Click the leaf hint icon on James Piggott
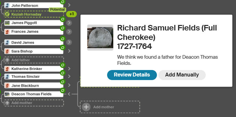Viewport: 236px width, 117px height. [62, 19]
